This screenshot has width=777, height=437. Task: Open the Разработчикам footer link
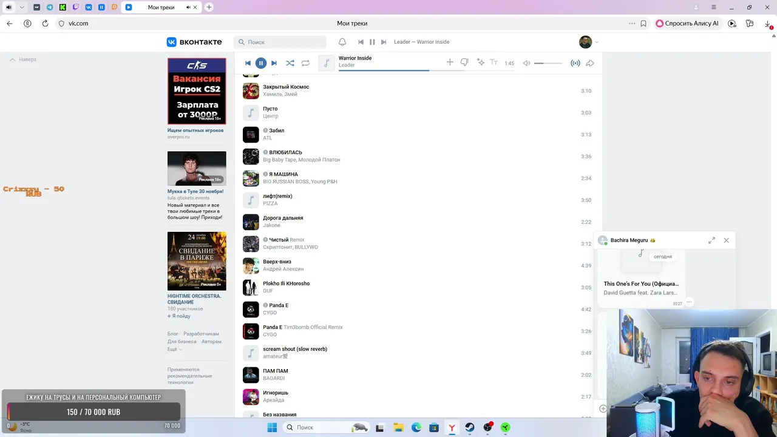pyautogui.click(x=201, y=334)
